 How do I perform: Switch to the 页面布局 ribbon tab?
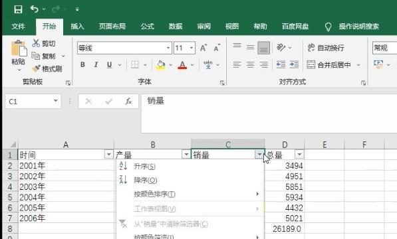(x=112, y=27)
